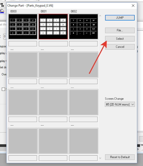Click the parts list scroll-down arrow
Viewport: 143px width, 166px height.
100,158
